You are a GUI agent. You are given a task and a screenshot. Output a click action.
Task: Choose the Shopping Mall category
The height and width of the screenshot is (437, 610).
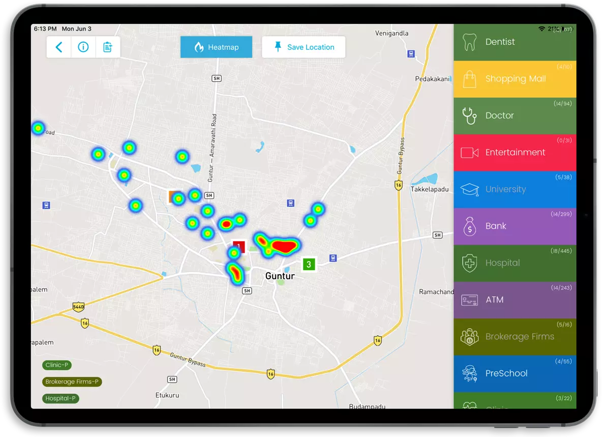515,79
